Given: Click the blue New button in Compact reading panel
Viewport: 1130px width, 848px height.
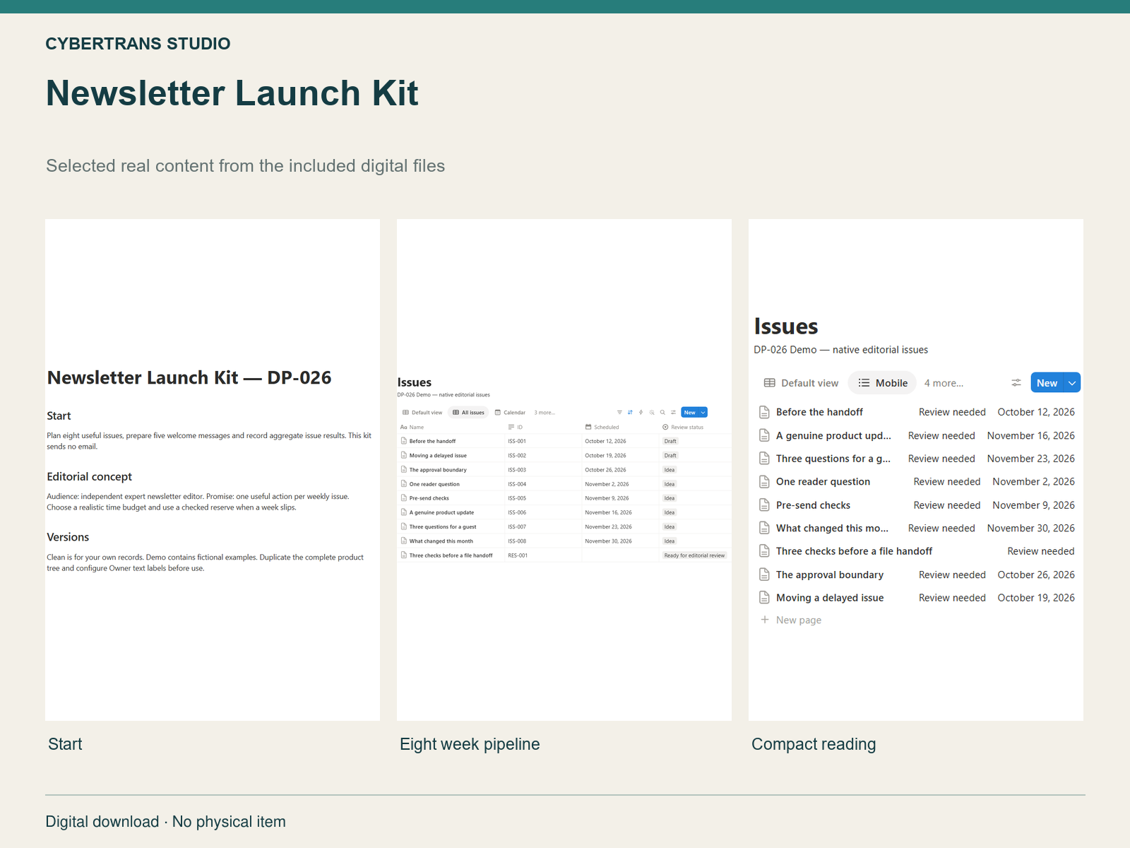Looking at the screenshot, I should tap(1047, 383).
